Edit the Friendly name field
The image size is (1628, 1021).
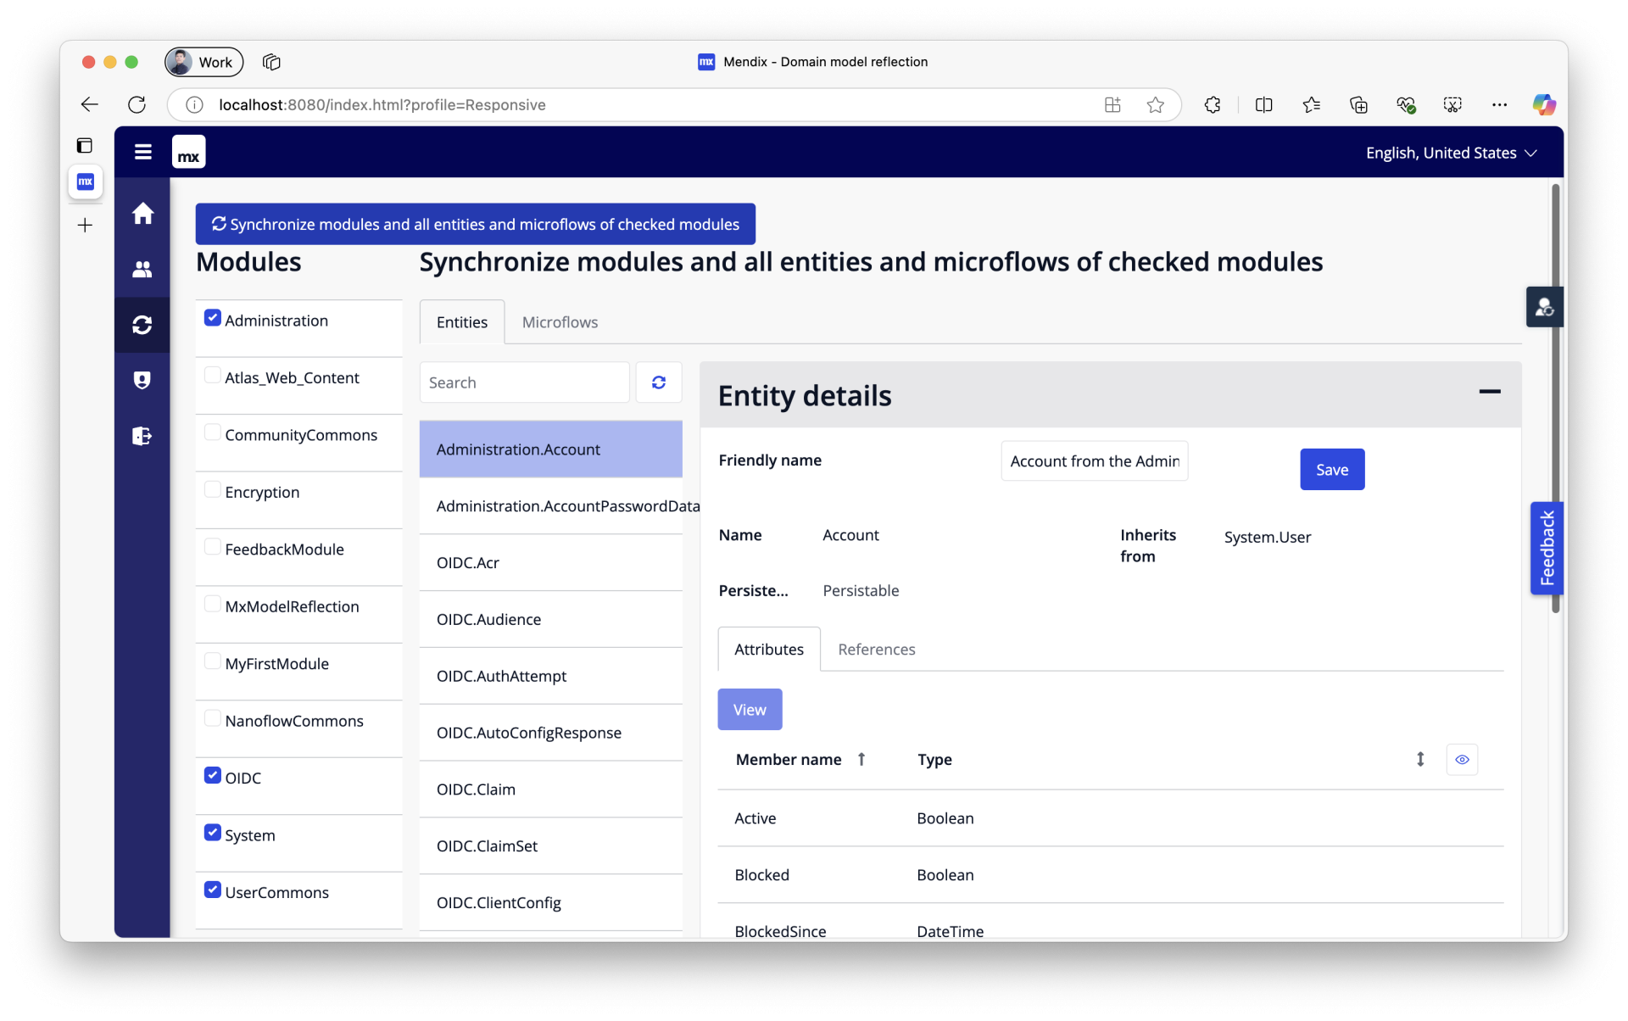pyautogui.click(x=1094, y=461)
